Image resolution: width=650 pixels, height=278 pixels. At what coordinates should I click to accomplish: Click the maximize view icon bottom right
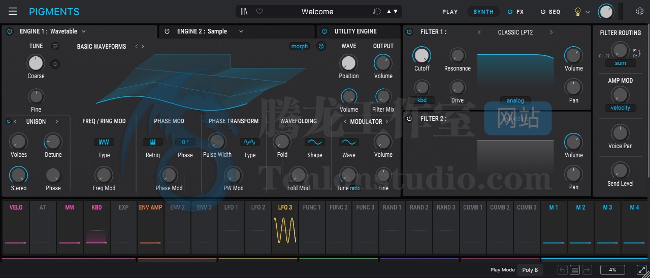(641, 270)
